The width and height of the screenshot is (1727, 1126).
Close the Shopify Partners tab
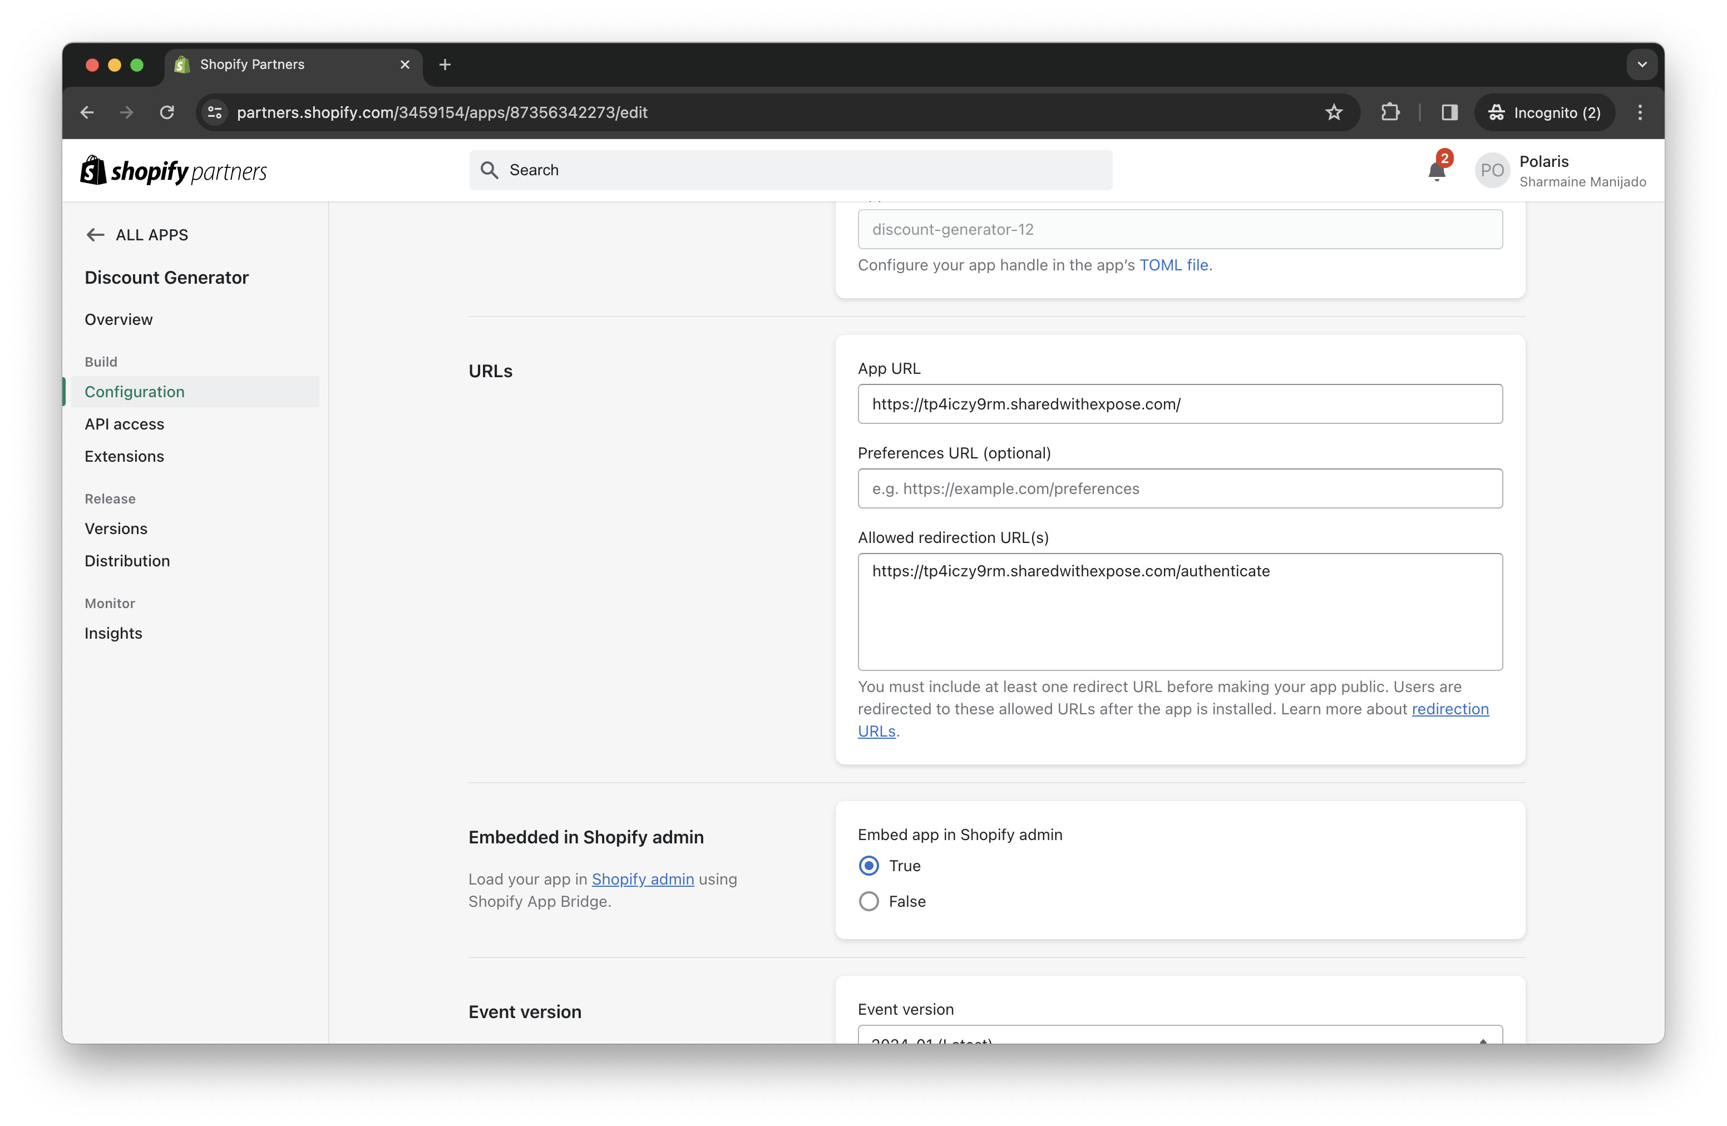(x=405, y=65)
